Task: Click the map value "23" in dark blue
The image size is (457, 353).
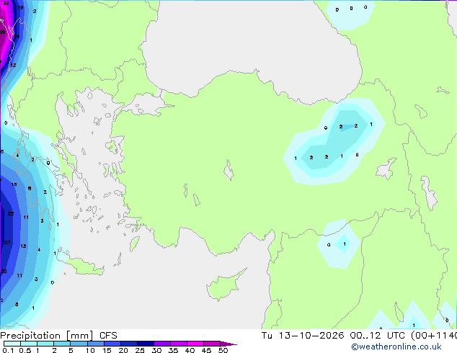Action: click(7, 242)
